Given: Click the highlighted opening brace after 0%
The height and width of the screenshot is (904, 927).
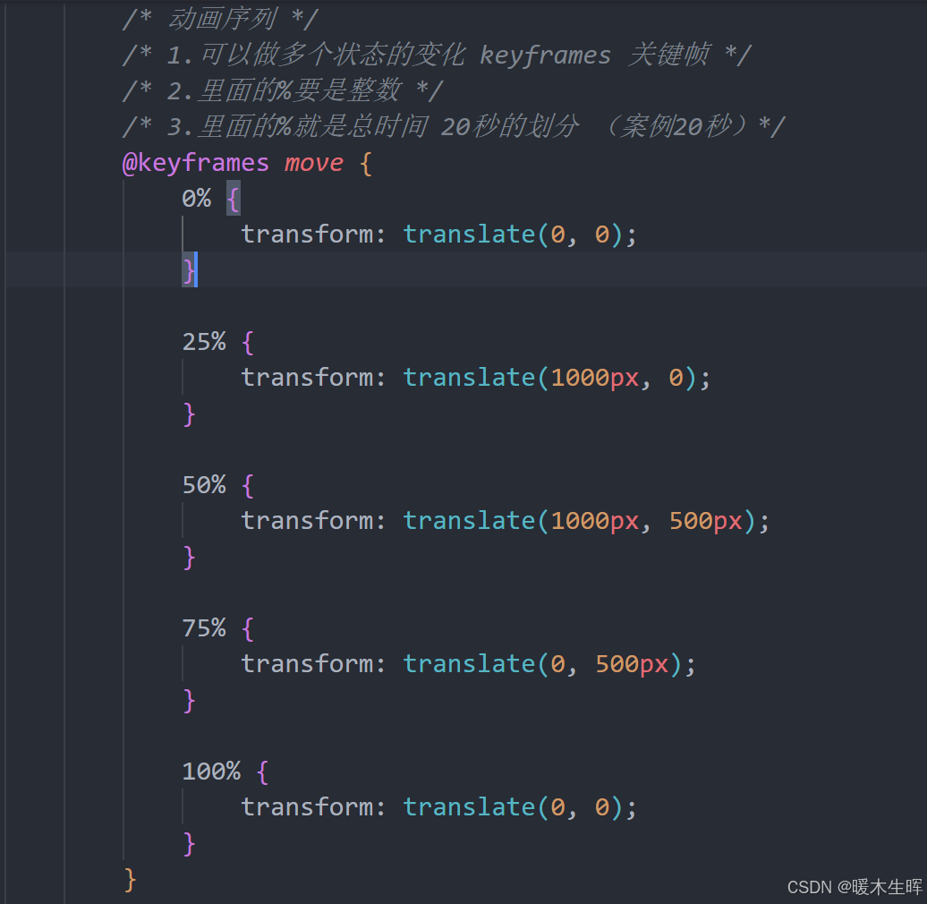Looking at the screenshot, I should point(234,199).
